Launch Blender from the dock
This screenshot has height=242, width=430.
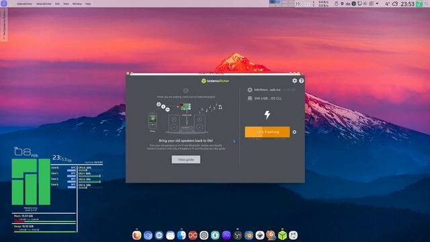pyautogui.click(x=249, y=235)
